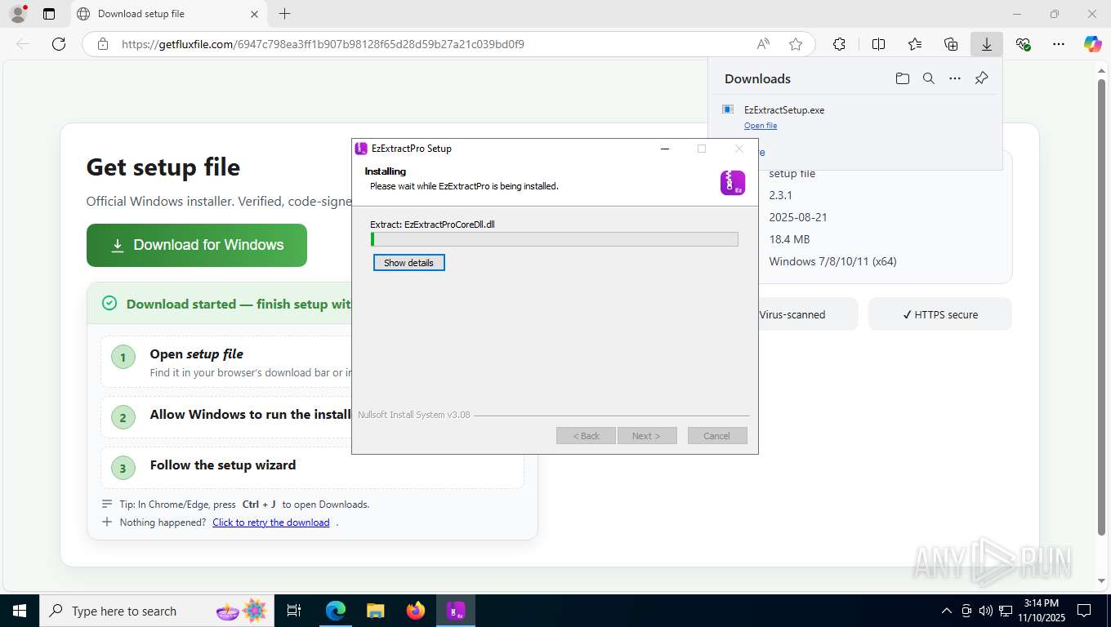Open the Windows Start menu

coord(19,611)
